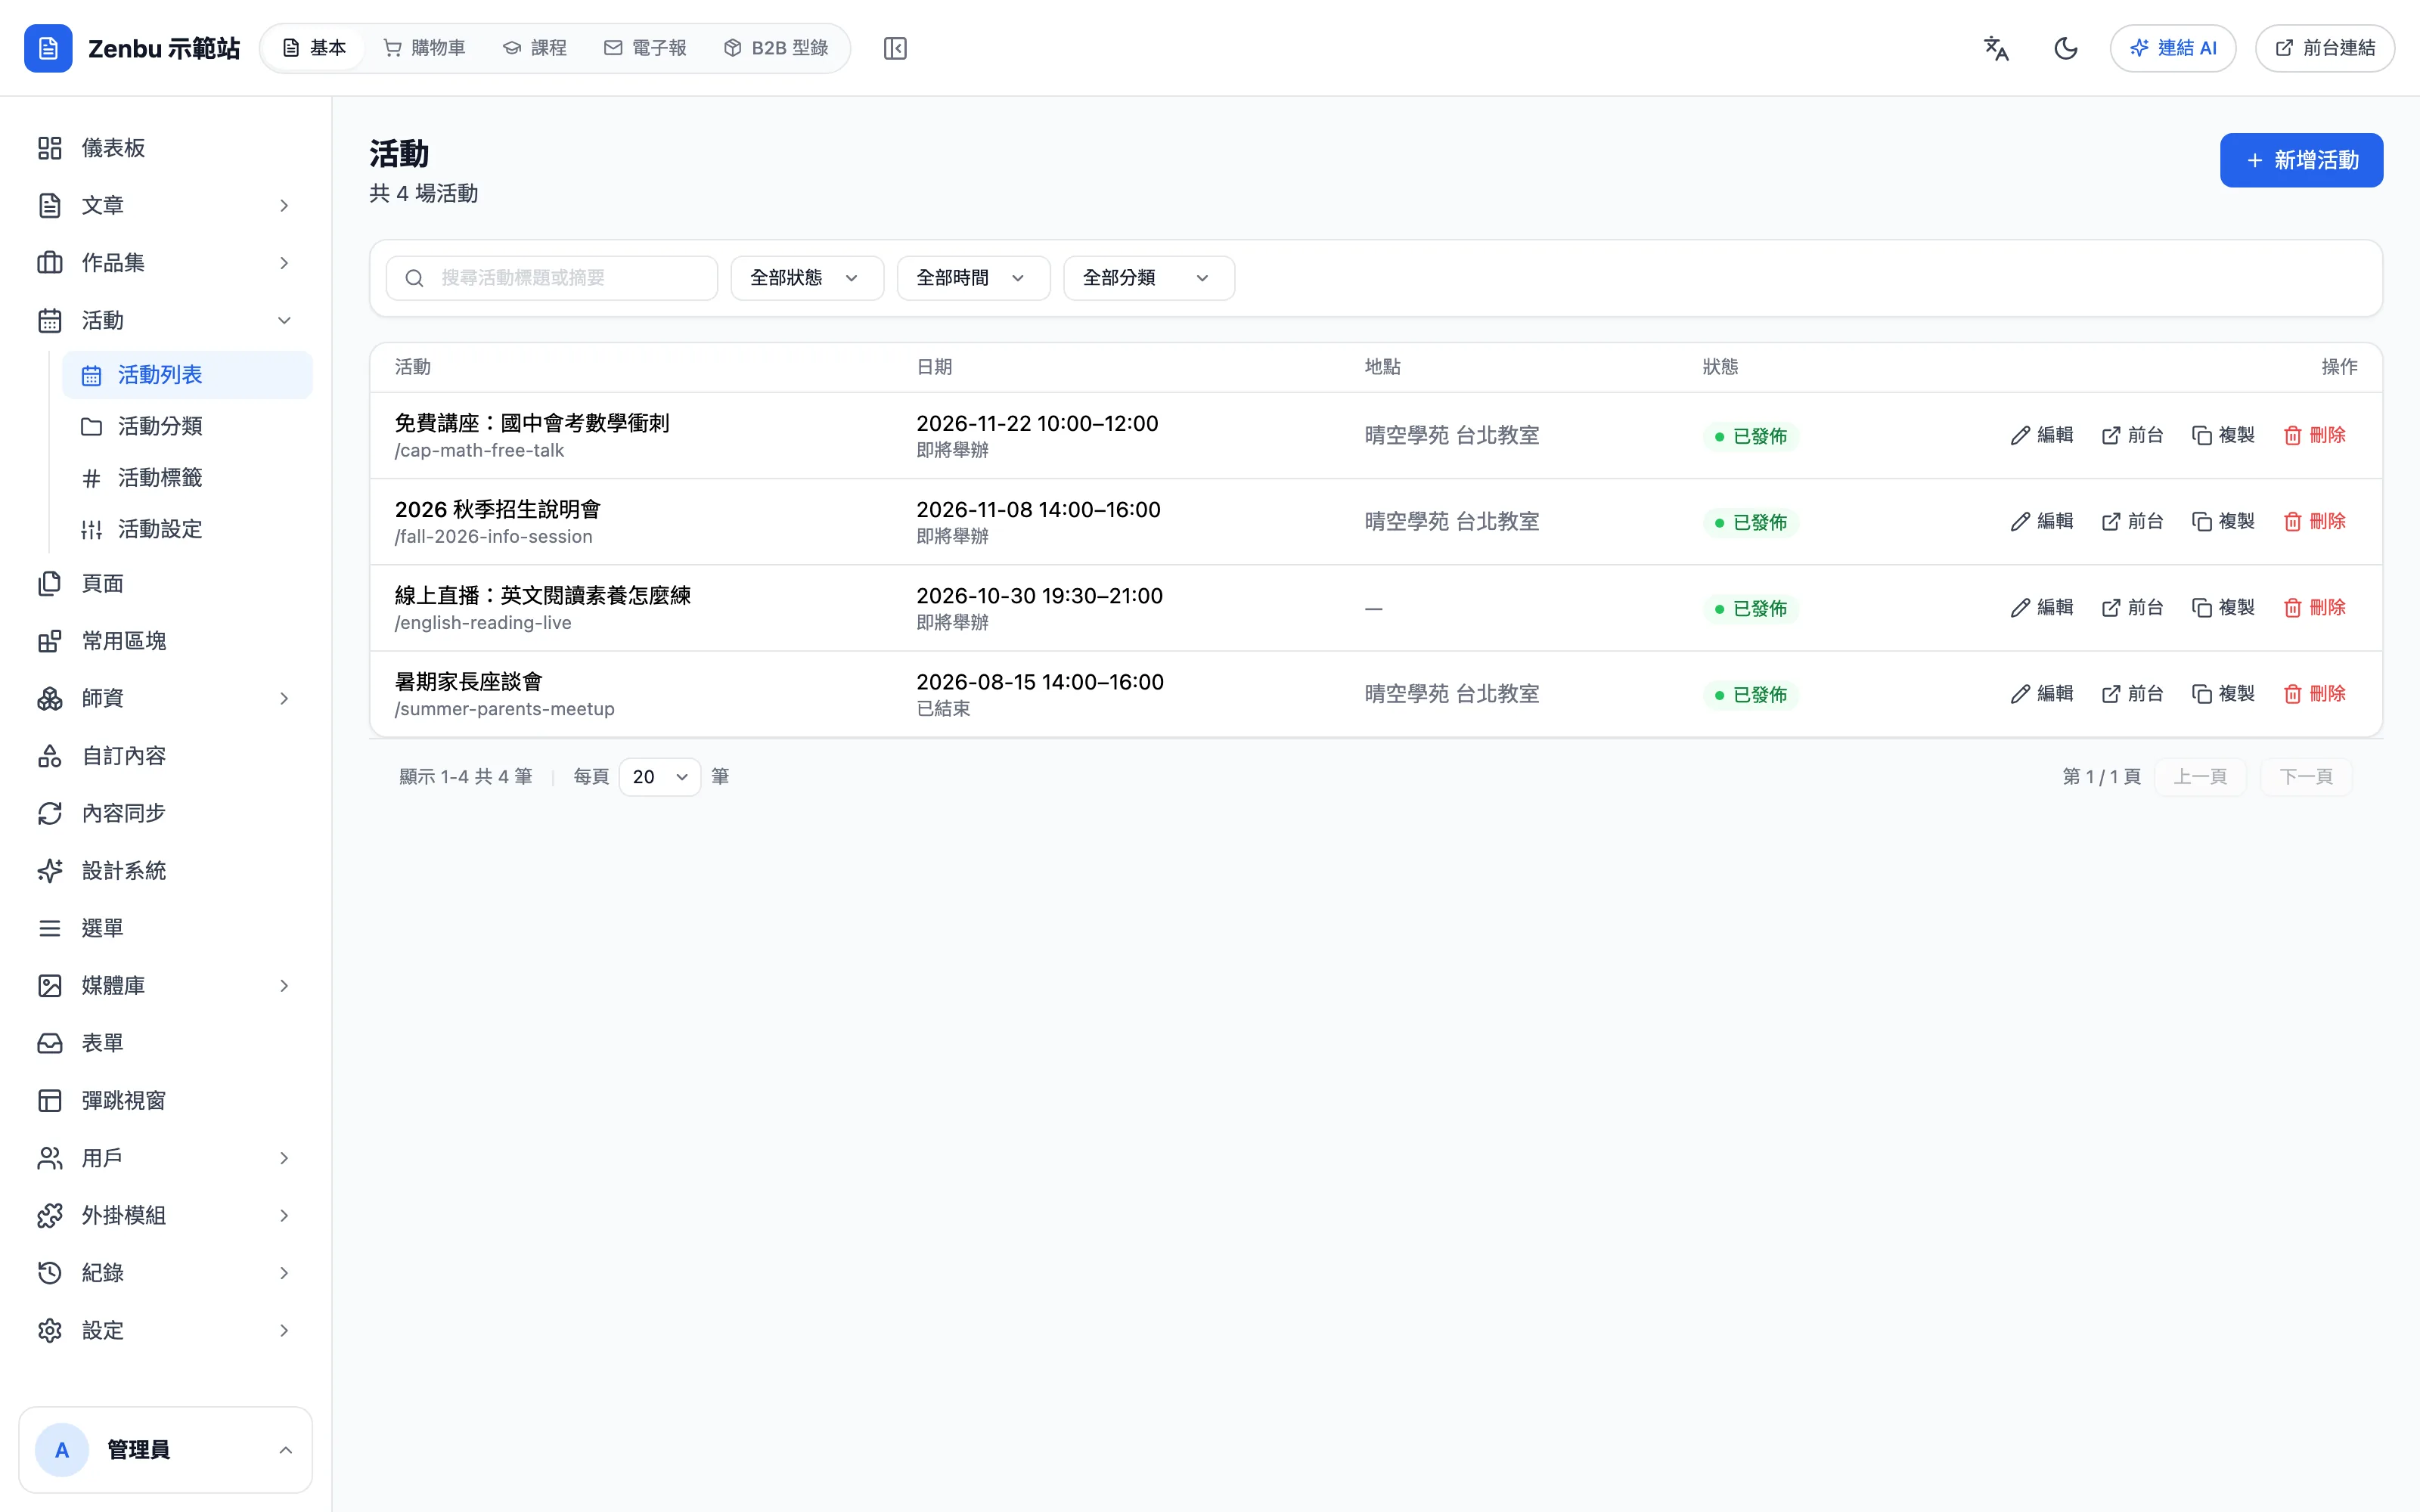The height and width of the screenshot is (1512, 2420).
Task: Open the 全部狀態 status filter dropdown
Action: pos(806,278)
